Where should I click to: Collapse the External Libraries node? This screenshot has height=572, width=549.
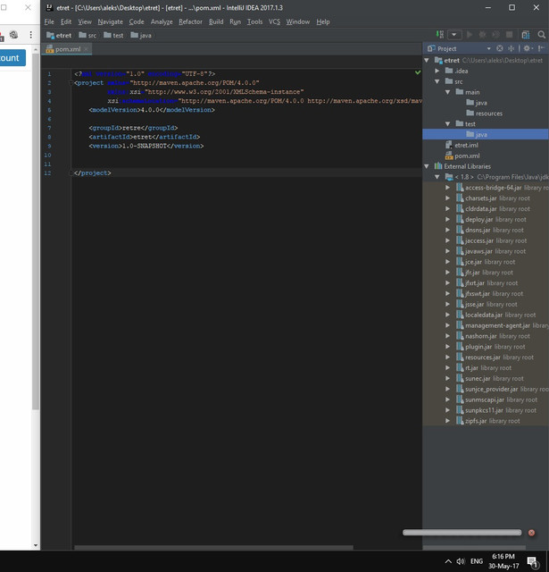tap(427, 166)
